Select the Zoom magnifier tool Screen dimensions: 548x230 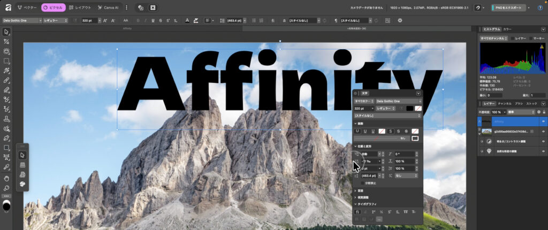(x=6, y=188)
